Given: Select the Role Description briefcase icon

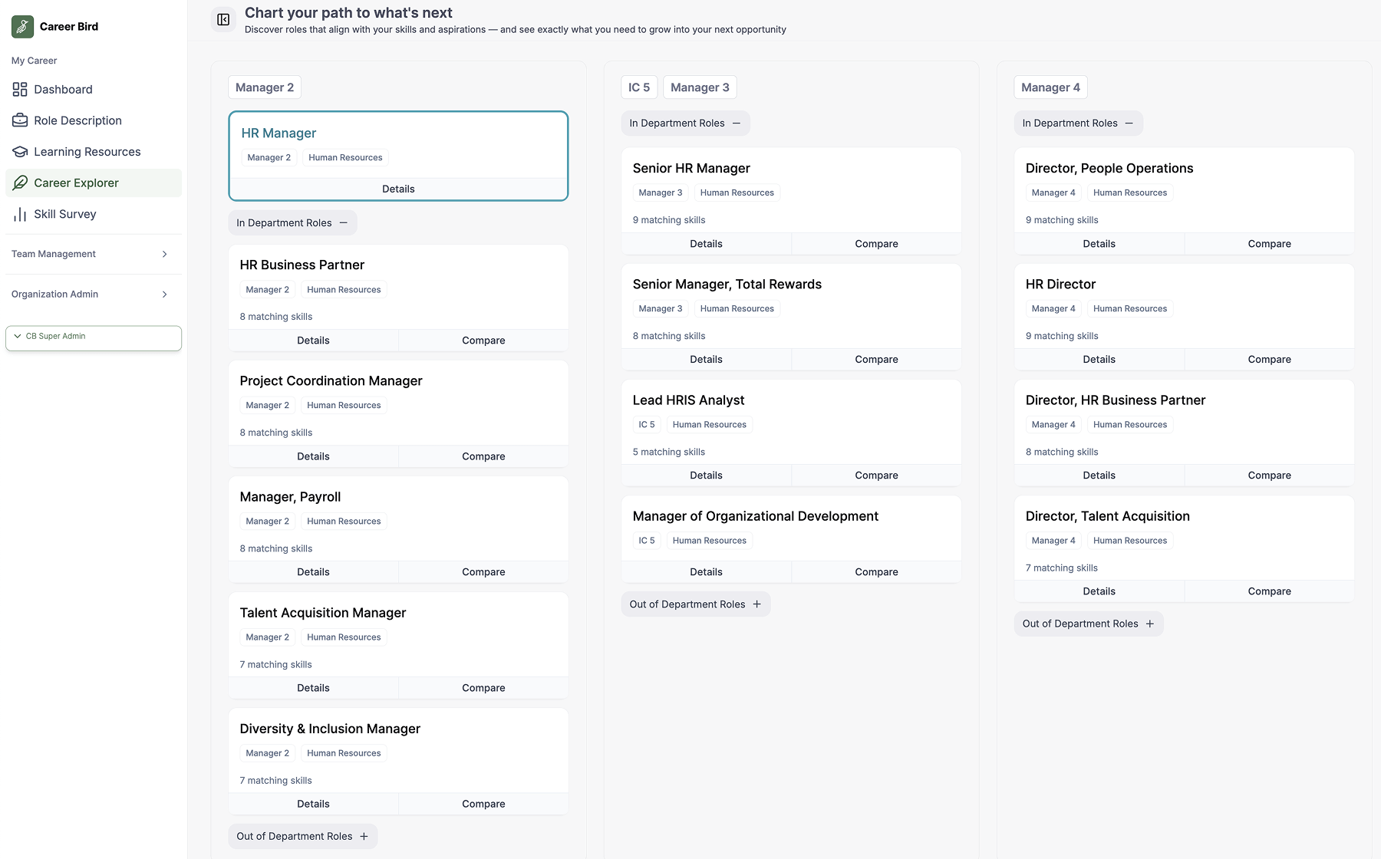Looking at the screenshot, I should (x=20, y=120).
